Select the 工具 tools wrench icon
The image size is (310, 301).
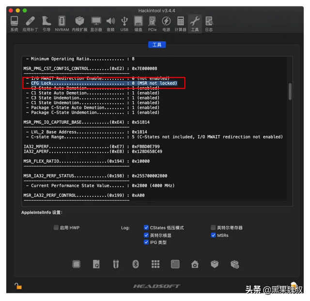(195, 24)
